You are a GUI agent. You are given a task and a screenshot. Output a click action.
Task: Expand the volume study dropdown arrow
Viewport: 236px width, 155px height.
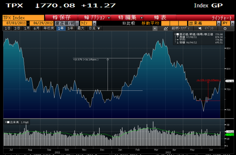coord(219,23)
